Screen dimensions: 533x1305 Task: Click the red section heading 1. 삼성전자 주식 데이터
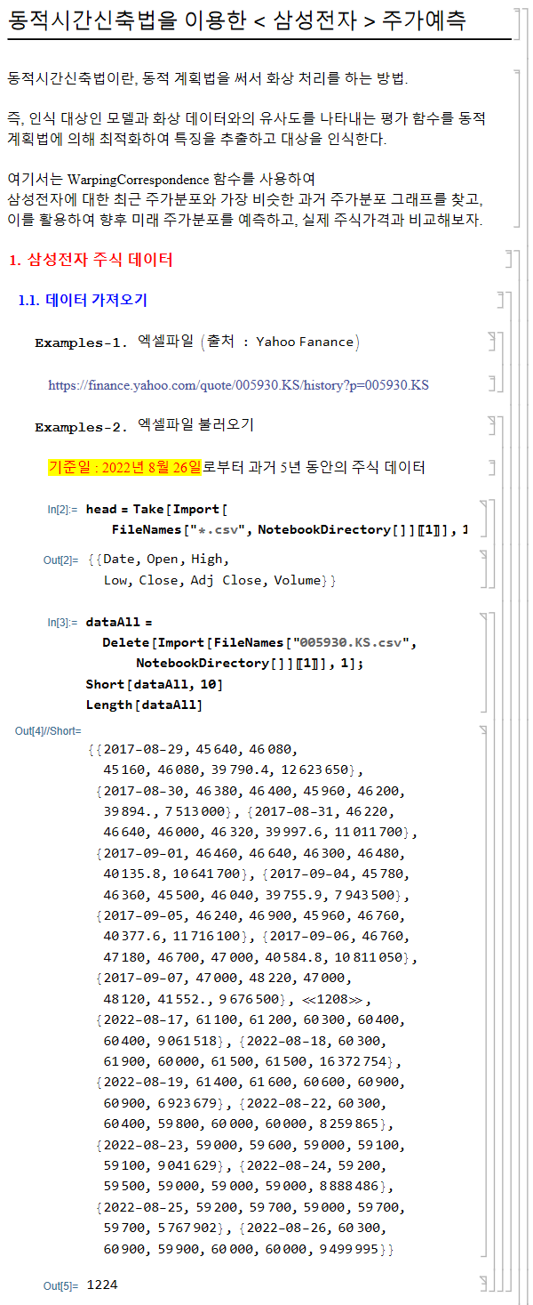pyautogui.click(x=91, y=260)
